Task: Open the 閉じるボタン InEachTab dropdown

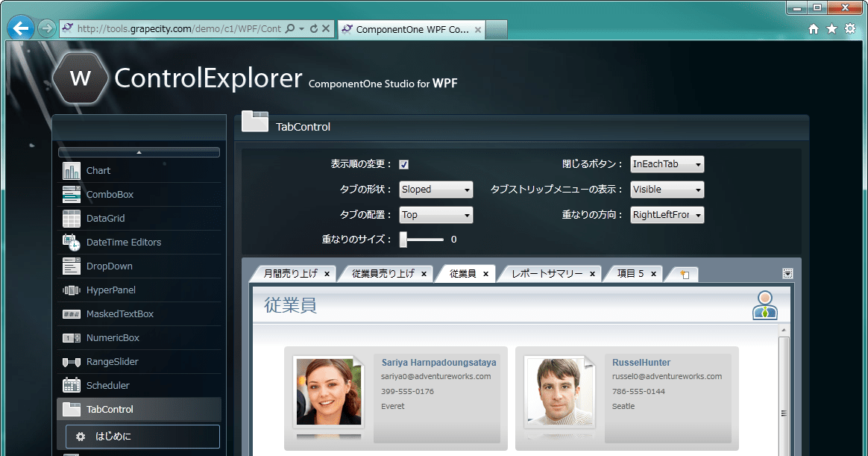Action: (x=667, y=164)
